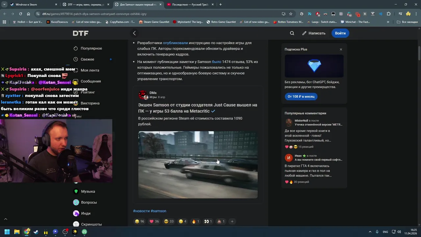Close the Подписка Plus promo card
421x237 pixels.
coord(341,49)
